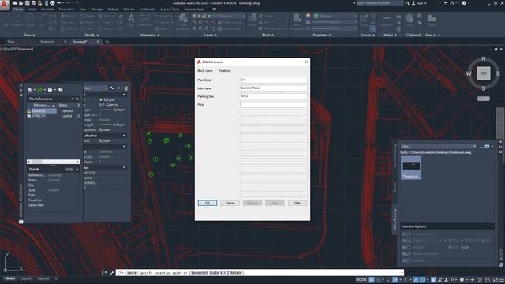The width and height of the screenshot is (505, 284).
Task: Open Layer Properties manager icon
Action: pos(183,21)
